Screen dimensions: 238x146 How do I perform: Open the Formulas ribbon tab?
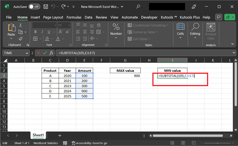(74, 17)
